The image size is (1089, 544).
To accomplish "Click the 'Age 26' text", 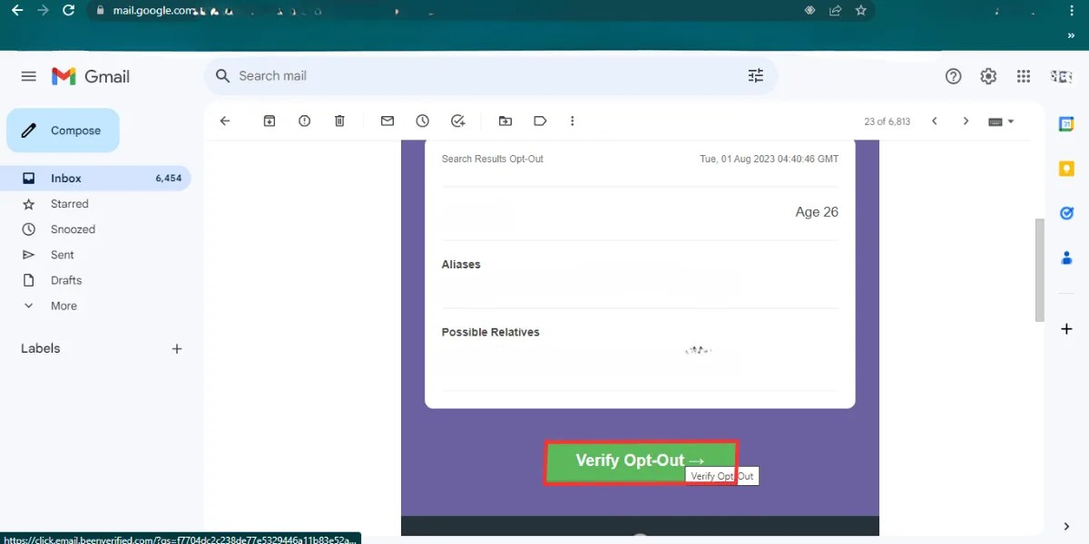I will pos(817,212).
